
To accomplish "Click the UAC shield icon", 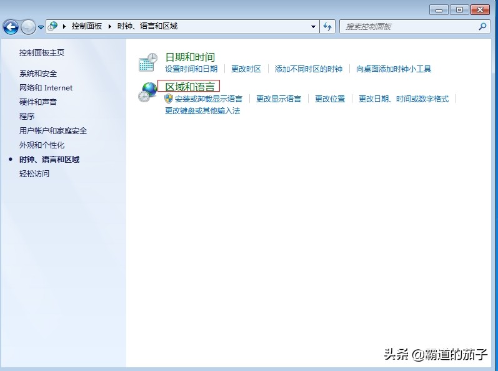I will coord(169,99).
